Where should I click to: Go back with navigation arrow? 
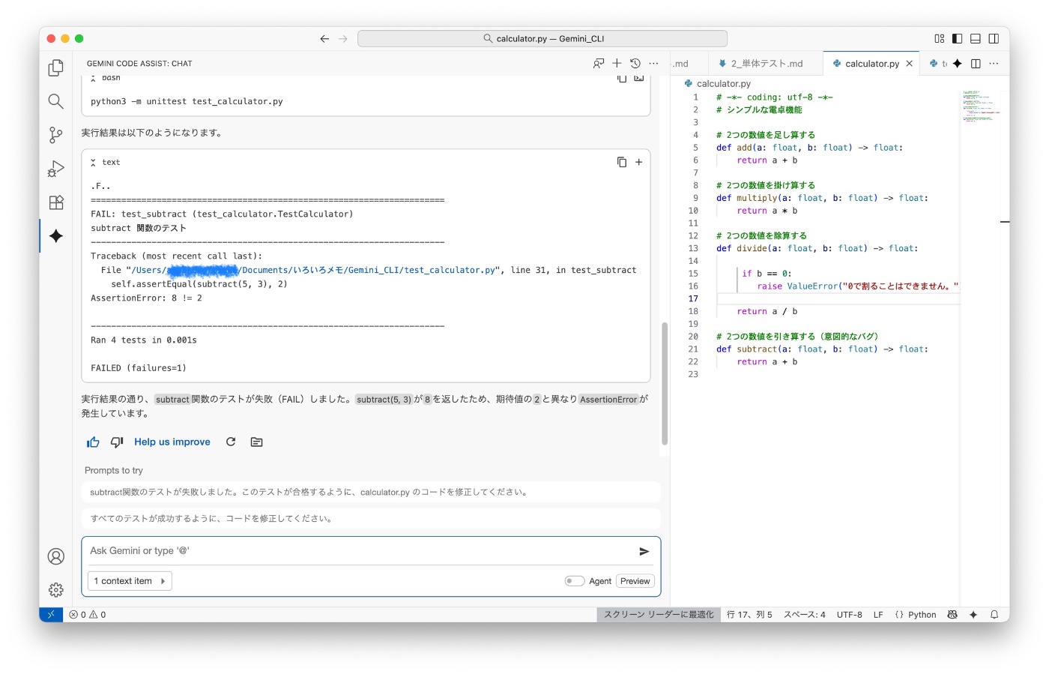[324, 39]
